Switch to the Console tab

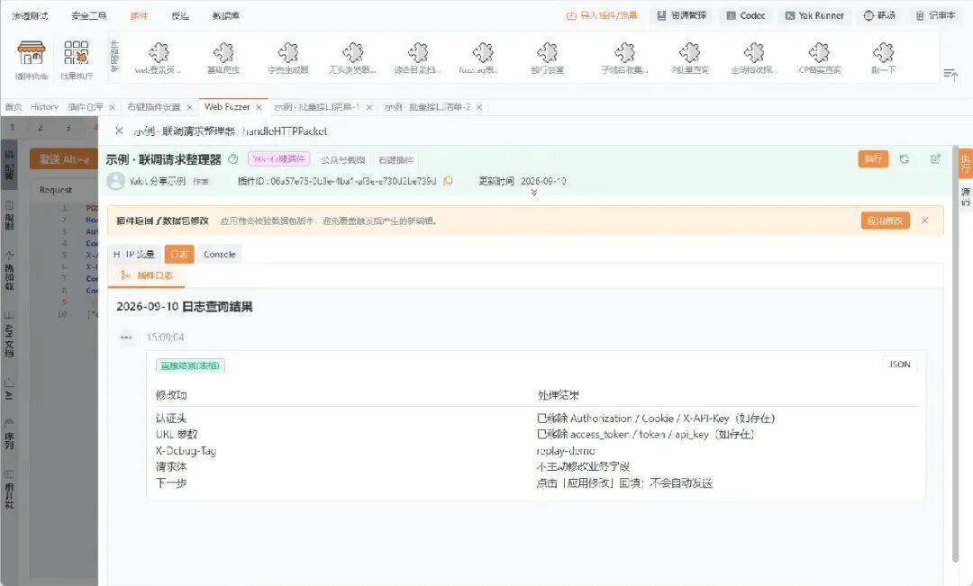point(220,254)
